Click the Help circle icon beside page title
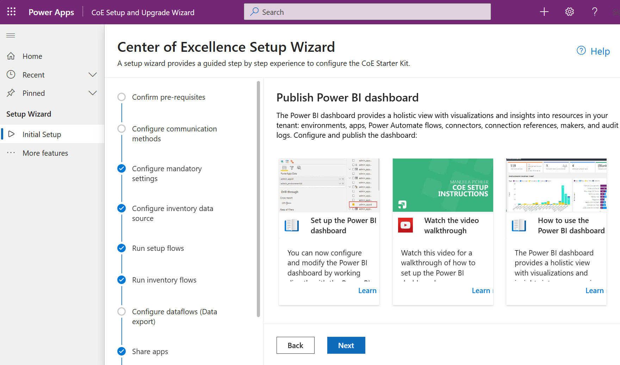The height and width of the screenshot is (365, 620). pos(581,51)
